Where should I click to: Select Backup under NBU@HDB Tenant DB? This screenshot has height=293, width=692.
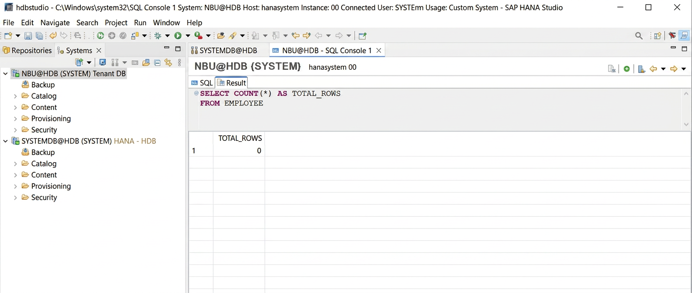(x=38, y=85)
